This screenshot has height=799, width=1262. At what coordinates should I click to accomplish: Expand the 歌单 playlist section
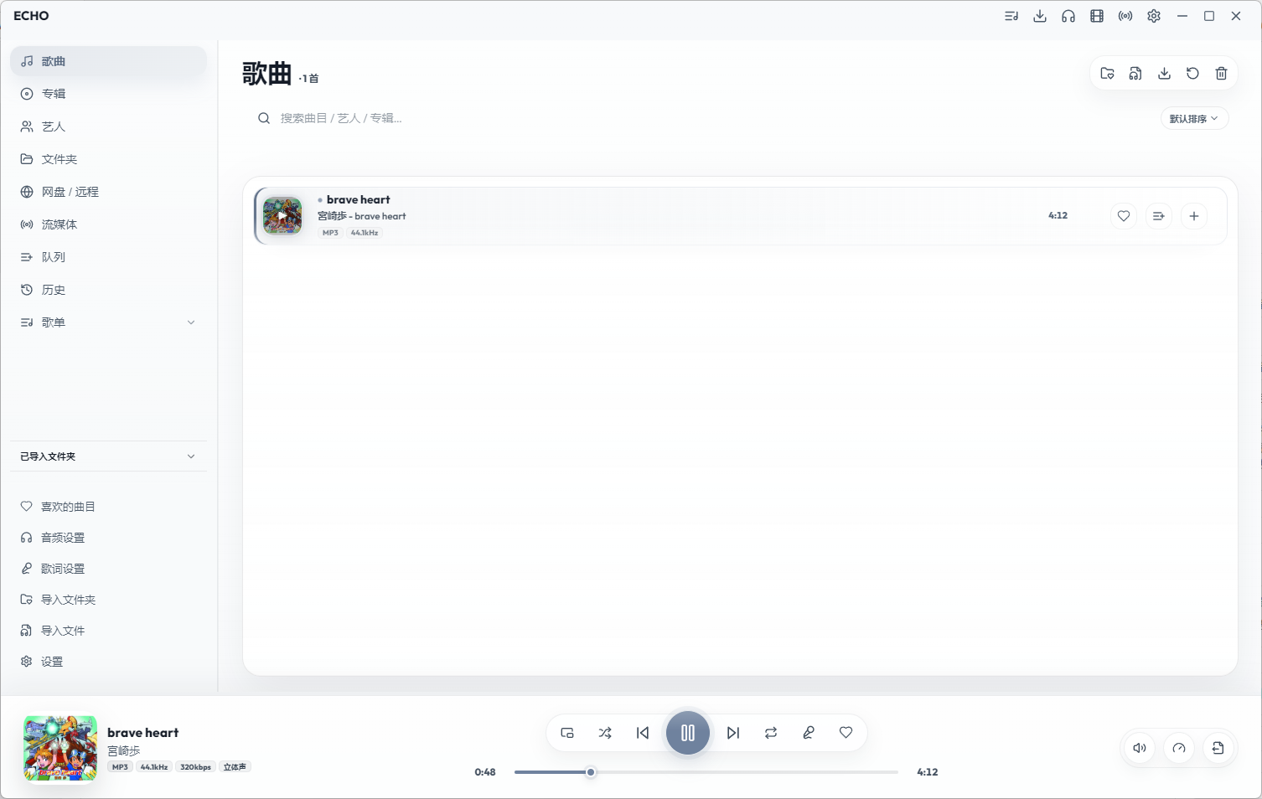[109, 322]
